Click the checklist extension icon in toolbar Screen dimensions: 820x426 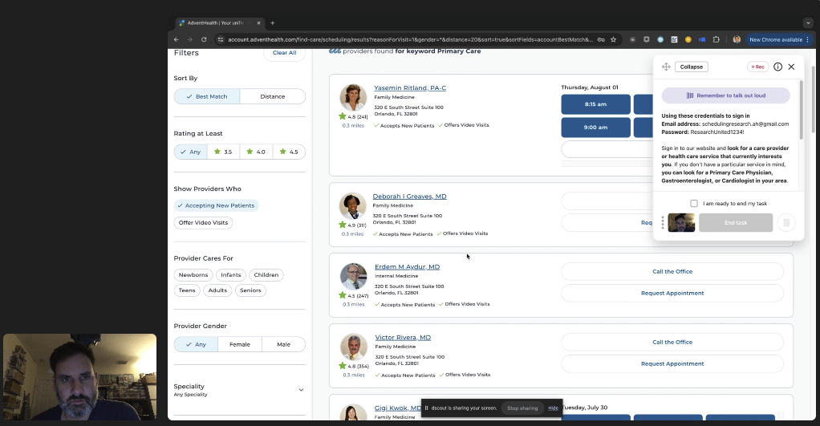(674, 40)
